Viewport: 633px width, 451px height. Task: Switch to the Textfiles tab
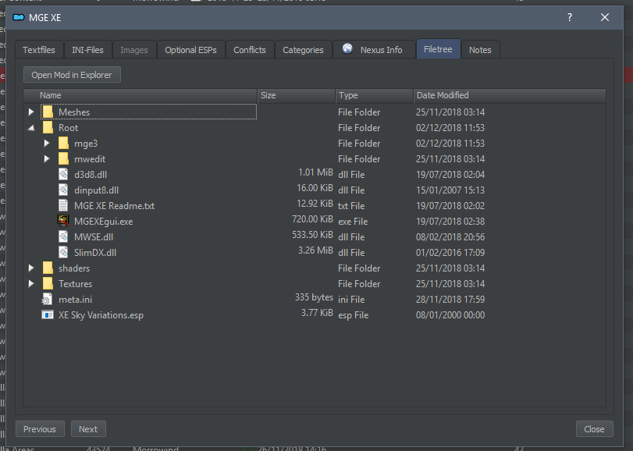click(x=39, y=50)
